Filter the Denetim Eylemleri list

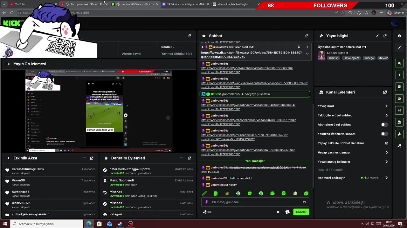tap(182, 158)
